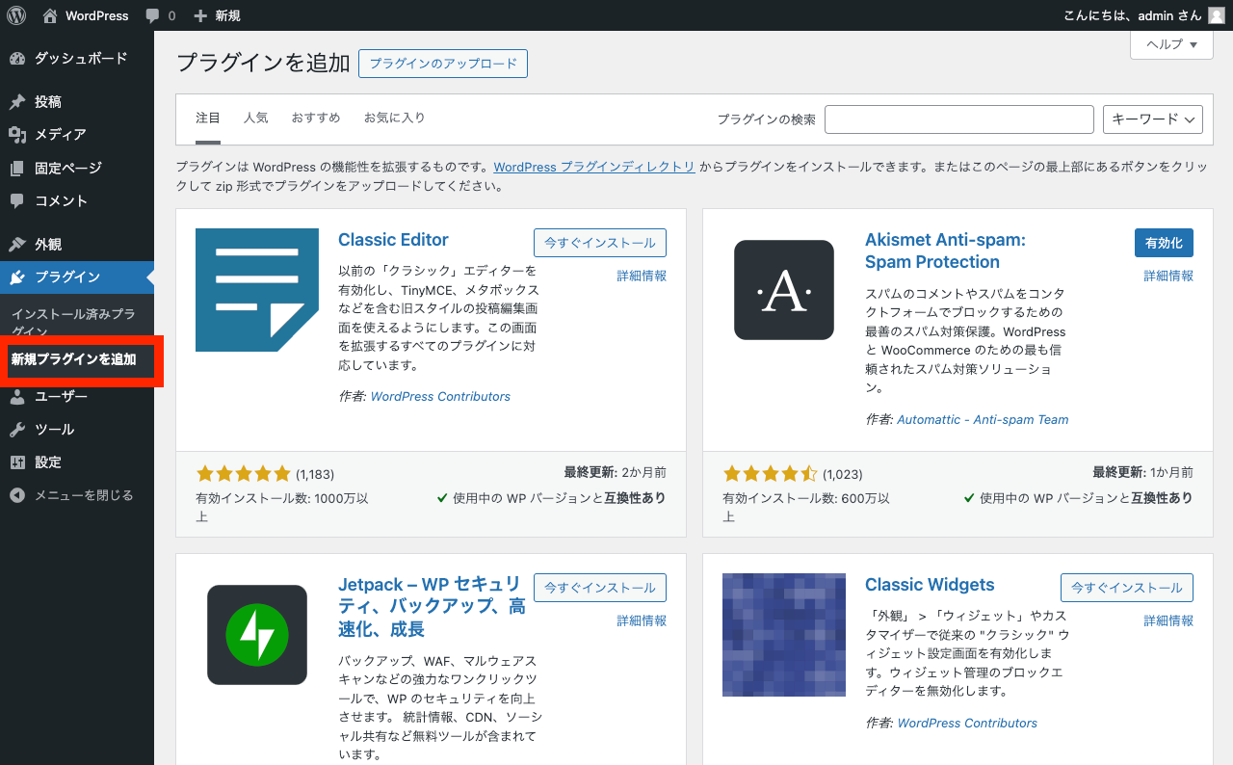
Task: Open the 外観 sidebar menu
Action: tap(77, 245)
